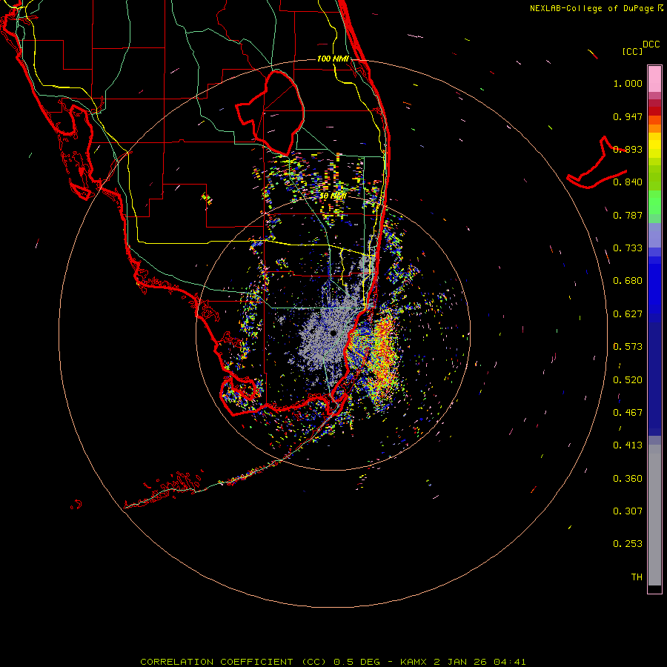This screenshot has height=667, width=667.
Task: Click the TH threshold label
Action: (x=637, y=577)
